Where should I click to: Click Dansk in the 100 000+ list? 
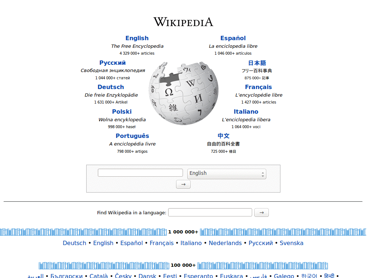click(x=147, y=275)
